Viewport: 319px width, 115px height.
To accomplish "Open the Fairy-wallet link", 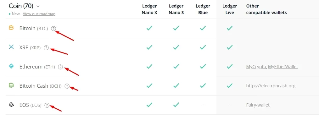I will 258,105.
